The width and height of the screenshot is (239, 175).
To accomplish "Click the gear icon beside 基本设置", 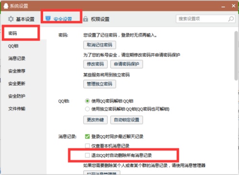I will pos(11,19).
